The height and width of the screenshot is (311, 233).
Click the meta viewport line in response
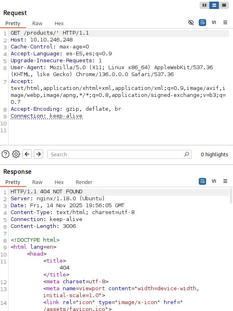[x=121, y=292]
